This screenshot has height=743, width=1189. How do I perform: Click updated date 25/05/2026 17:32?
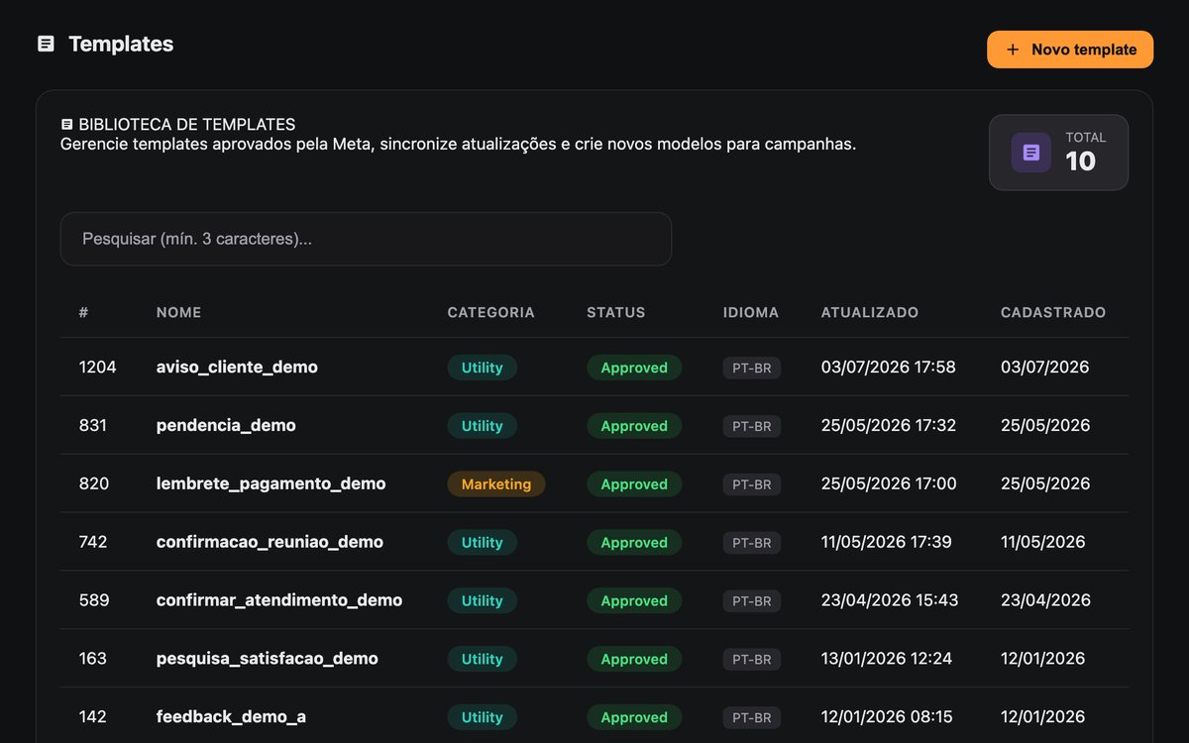(889, 425)
